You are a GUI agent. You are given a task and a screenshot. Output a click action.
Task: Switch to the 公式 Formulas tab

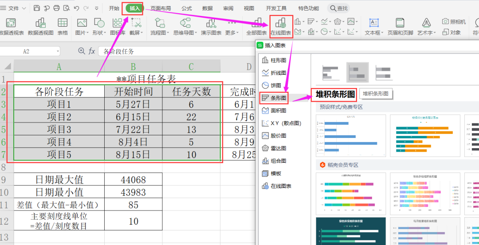pyautogui.click(x=187, y=8)
